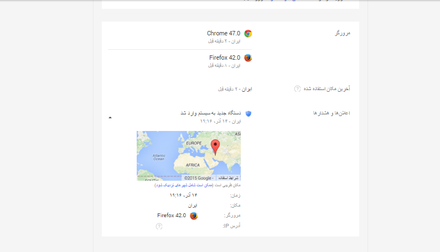The image size is (440, 252).
Task: Click the مکان: label in details
Action: (235, 206)
